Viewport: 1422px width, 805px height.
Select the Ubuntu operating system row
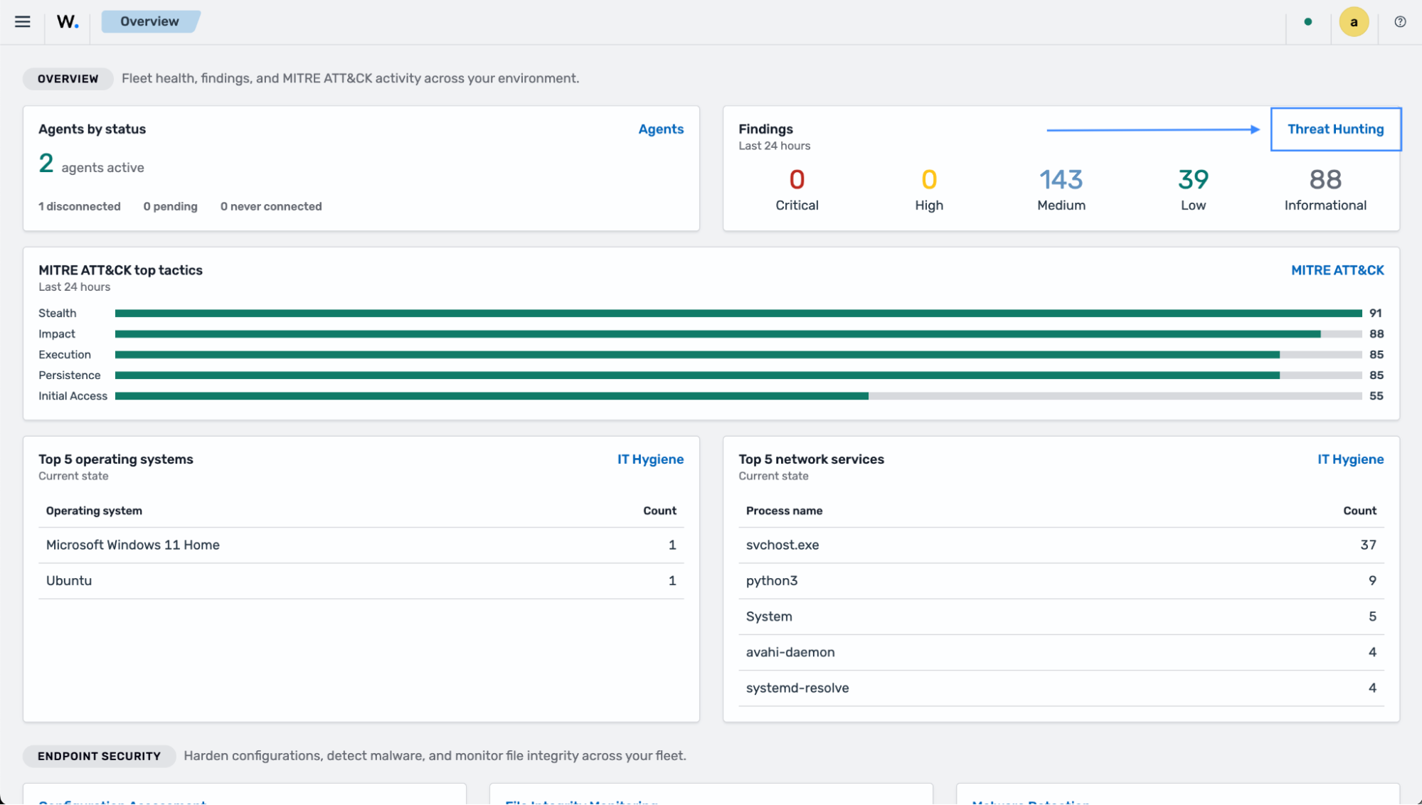pyautogui.click(x=361, y=581)
